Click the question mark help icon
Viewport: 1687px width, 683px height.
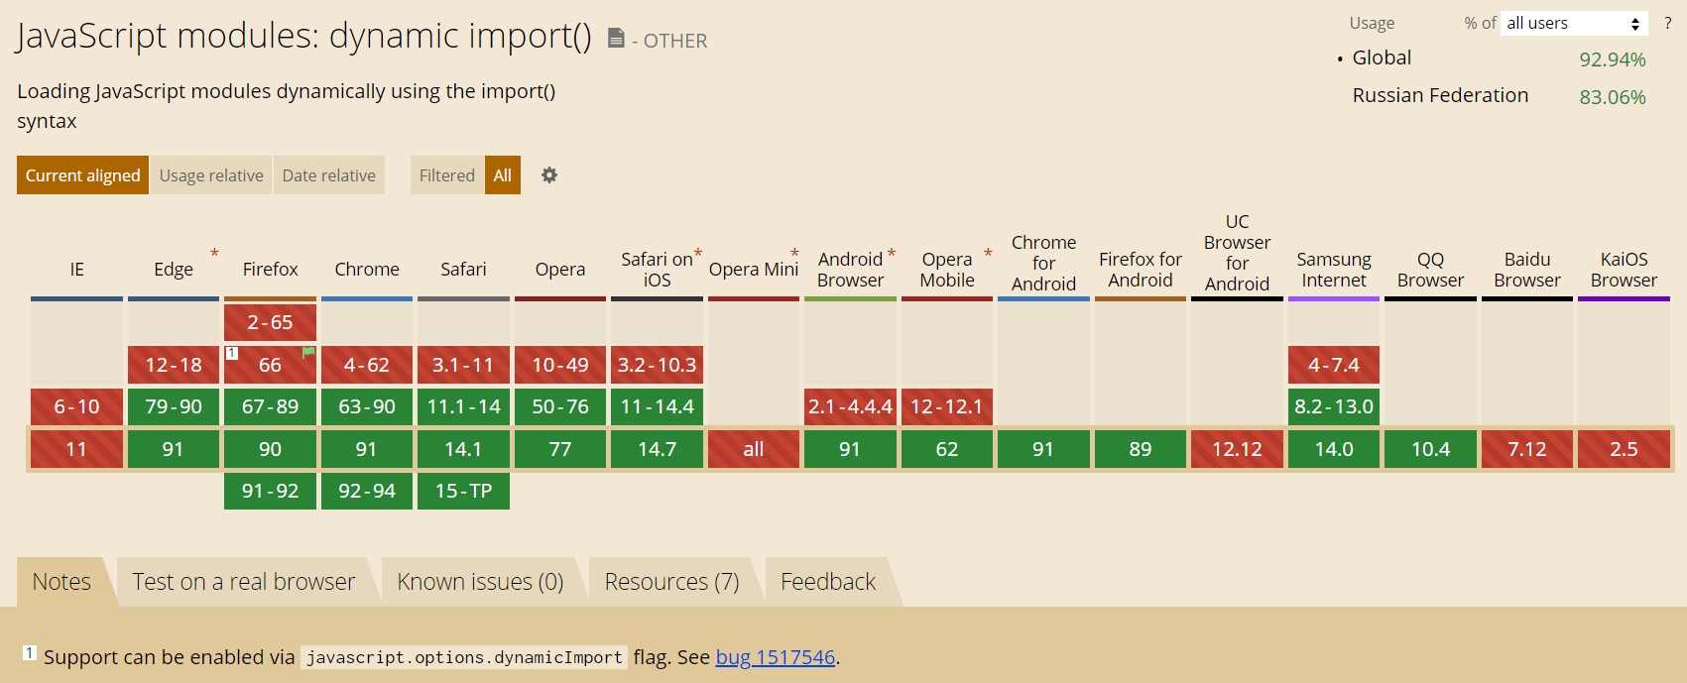pos(1667,23)
